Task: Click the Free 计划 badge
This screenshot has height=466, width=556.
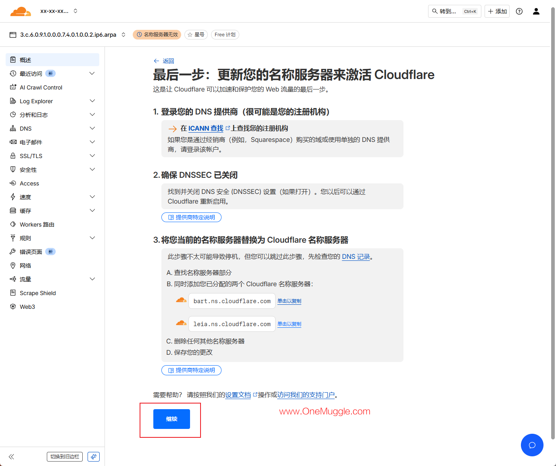Action: 225,35
